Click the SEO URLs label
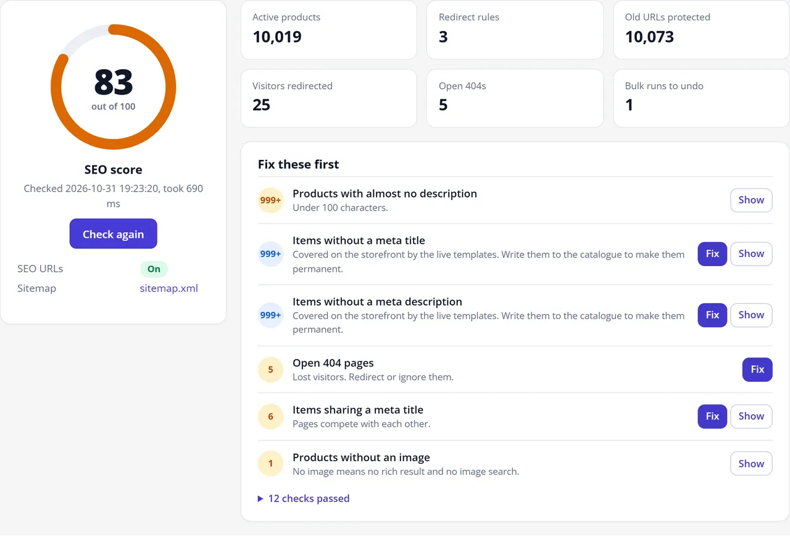Viewport: 790px width, 536px height. coord(40,269)
